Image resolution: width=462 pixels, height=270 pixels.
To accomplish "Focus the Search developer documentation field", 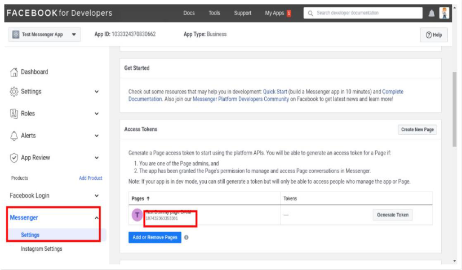I will point(363,13).
